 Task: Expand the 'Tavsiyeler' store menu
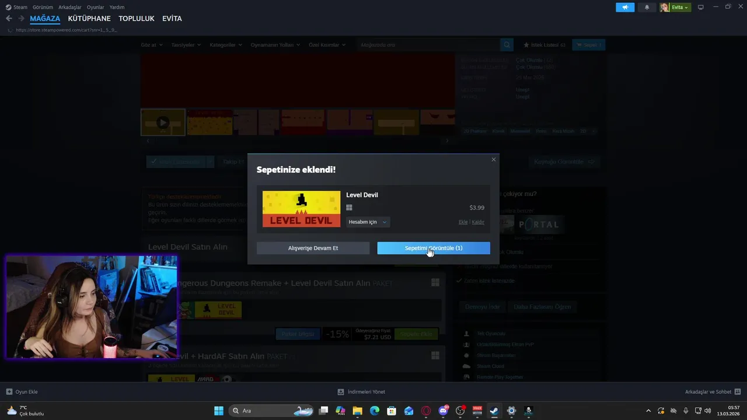(x=186, y=45)
